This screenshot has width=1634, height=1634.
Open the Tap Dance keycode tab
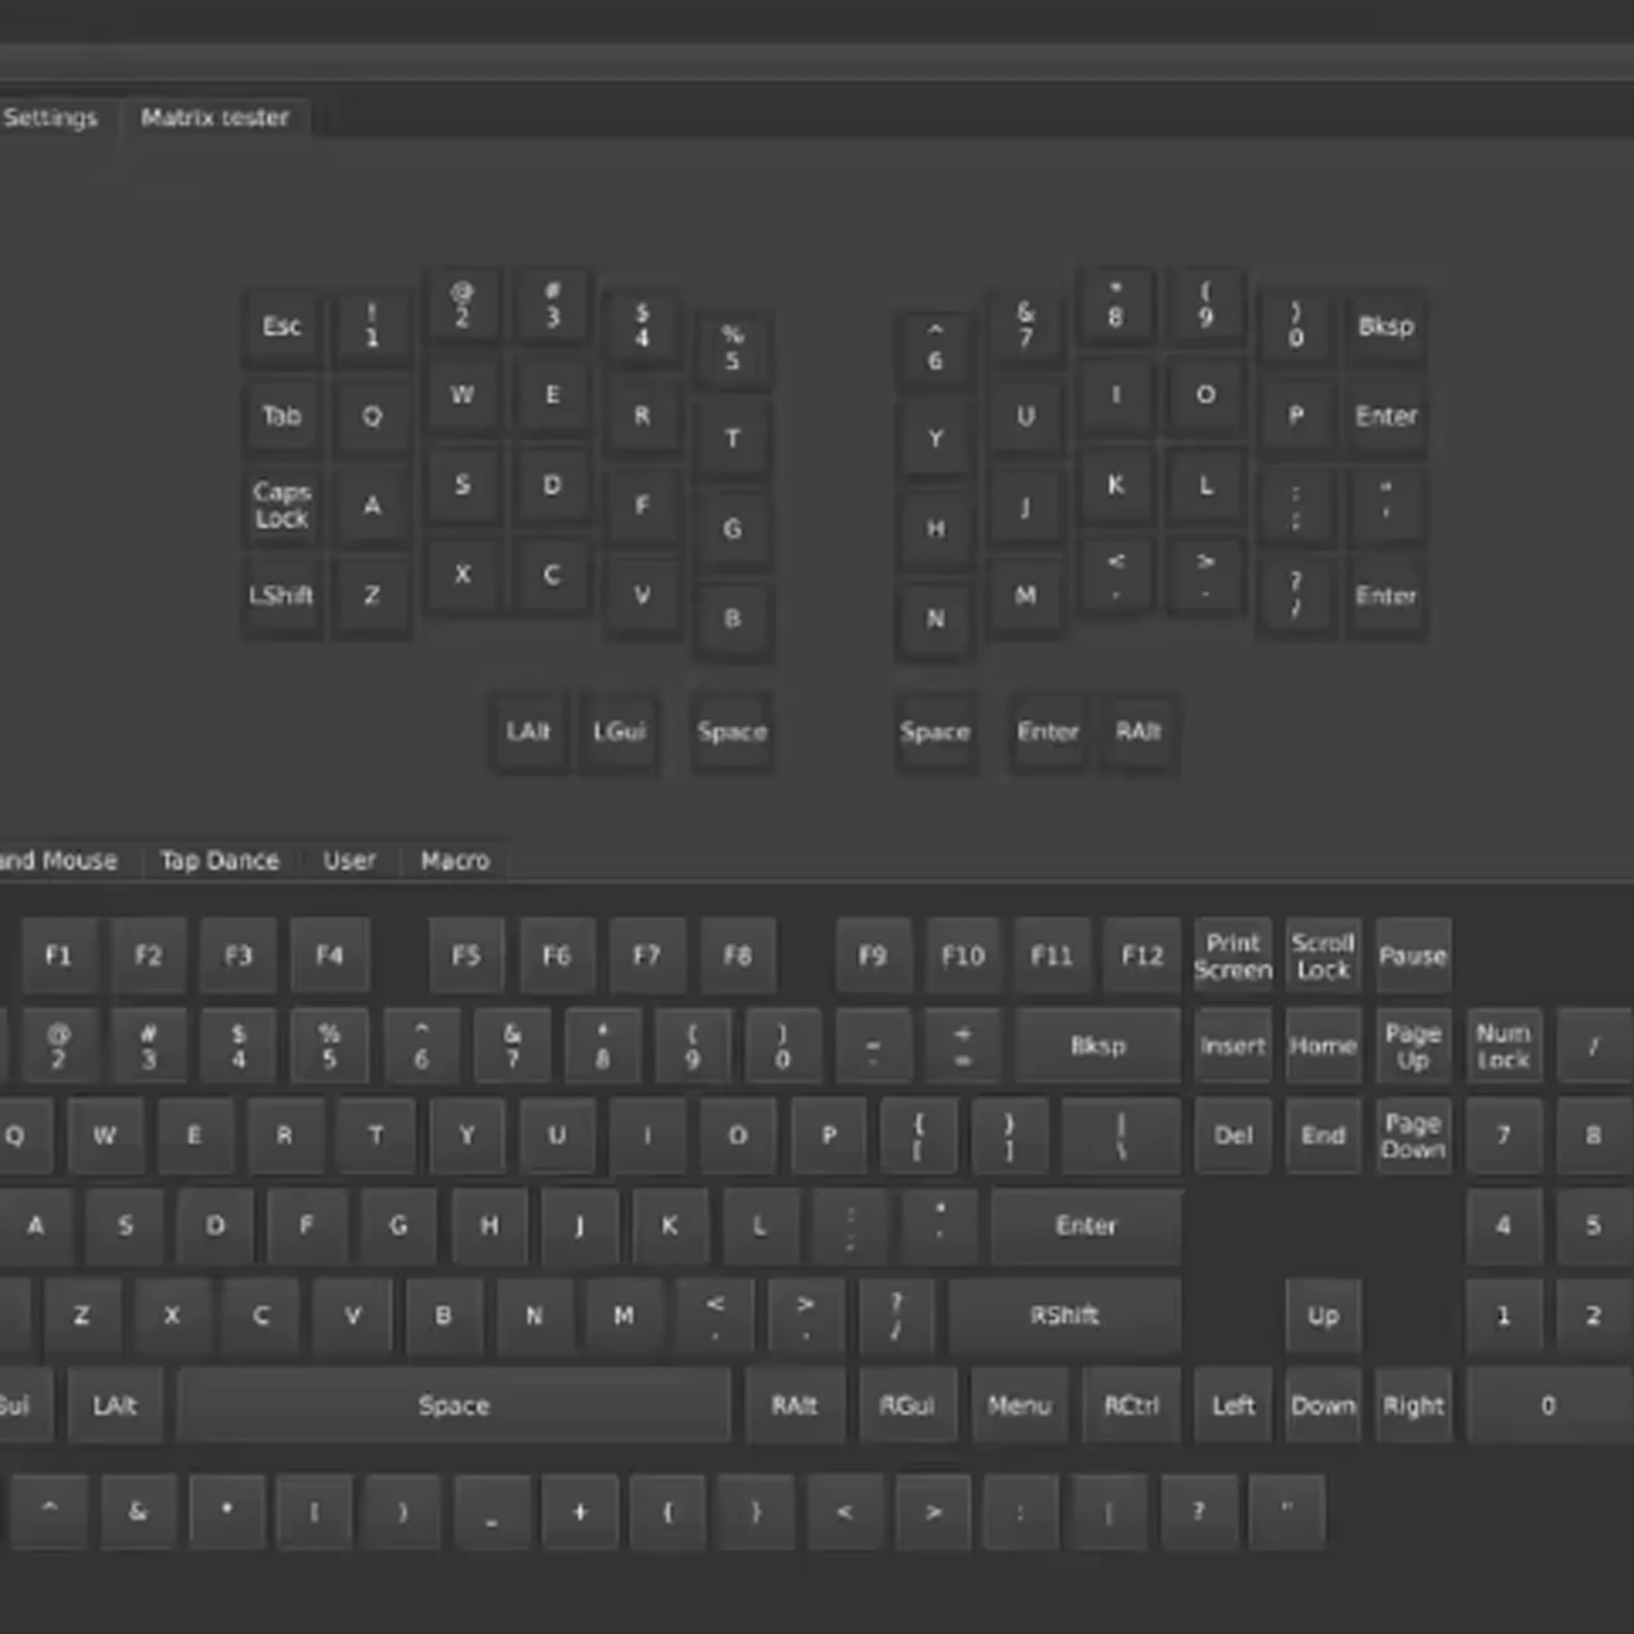coord(220,861)
